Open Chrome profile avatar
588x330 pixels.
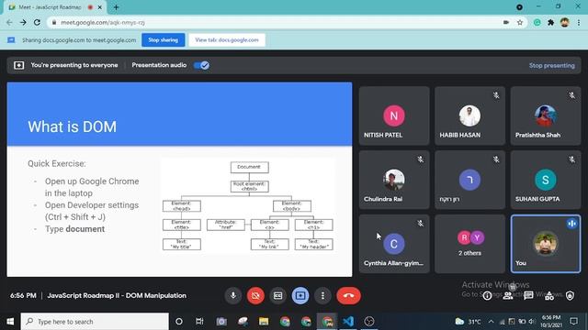click(x=565, y=22)
